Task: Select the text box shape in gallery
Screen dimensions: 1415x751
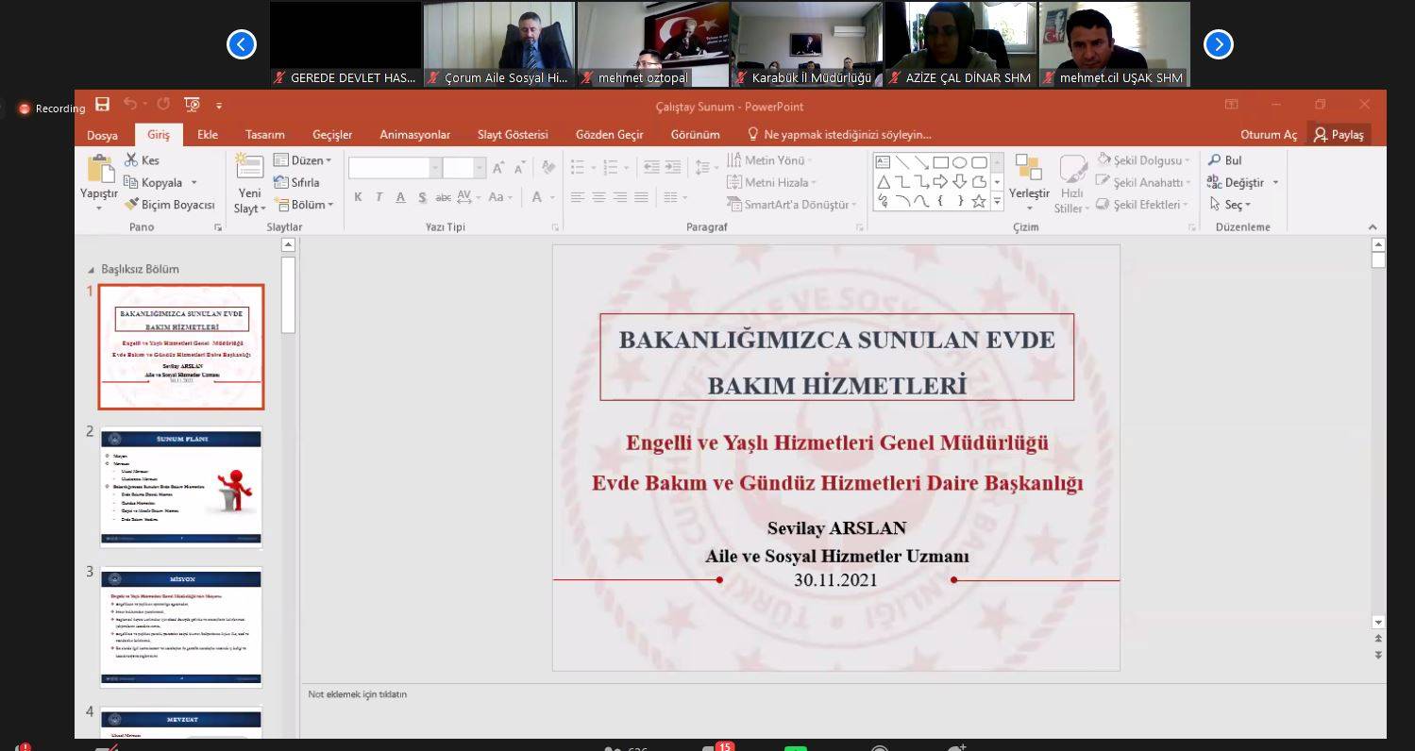Action: pos(884,162)
